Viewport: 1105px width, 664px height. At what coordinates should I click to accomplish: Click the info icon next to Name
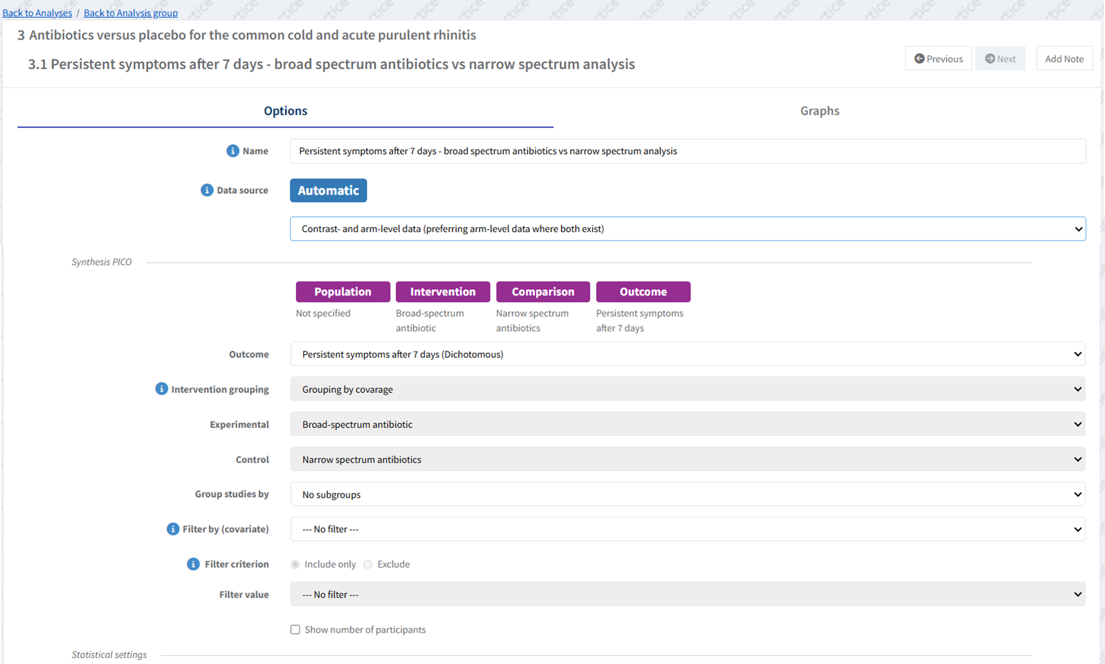pos(232,151)
